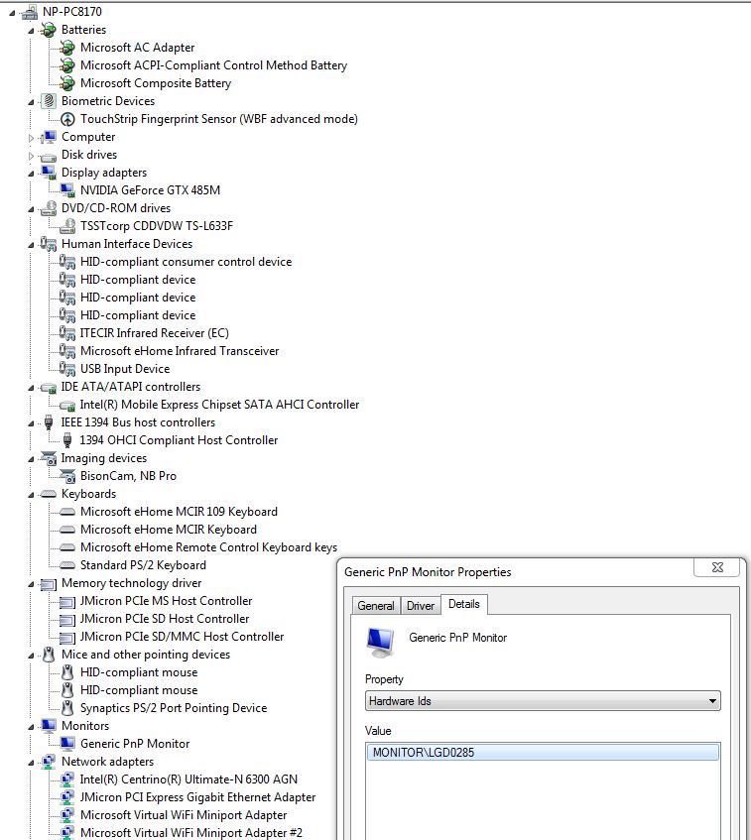This screenshot has width=751, height=840.
Task: Collapse the Keyboards tree node
Action: click(31, 495)
